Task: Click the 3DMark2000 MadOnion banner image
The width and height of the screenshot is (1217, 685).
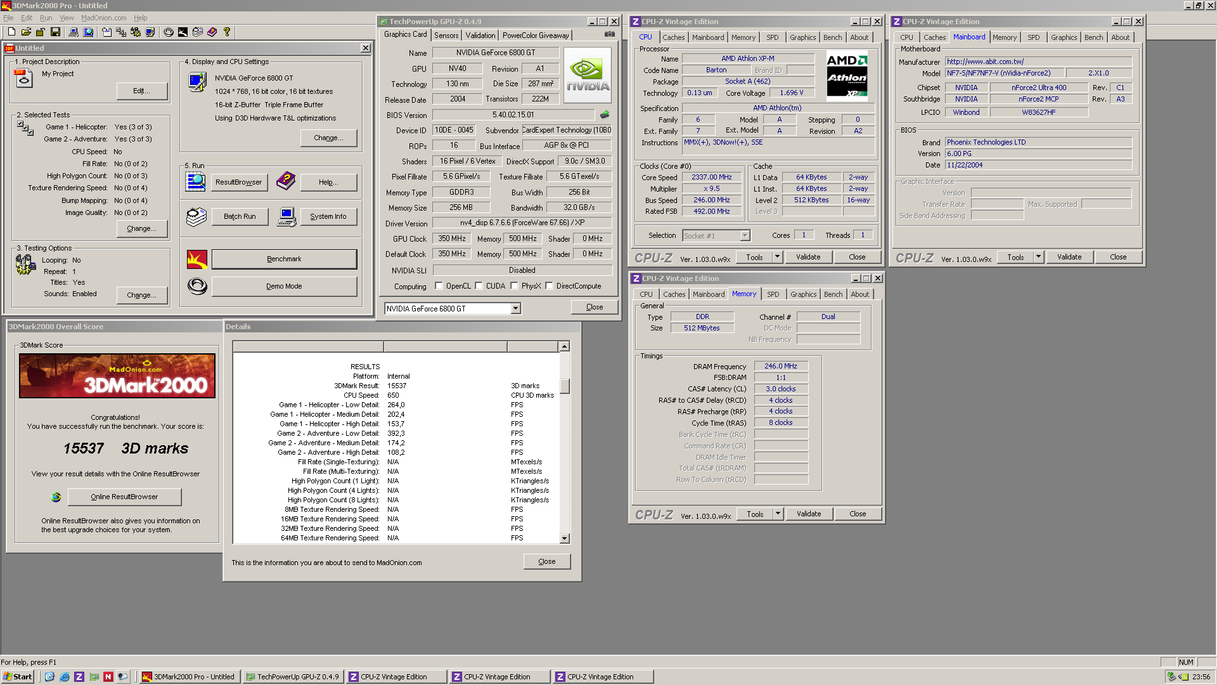Action: pyautogui.click(x=117, y=376)
